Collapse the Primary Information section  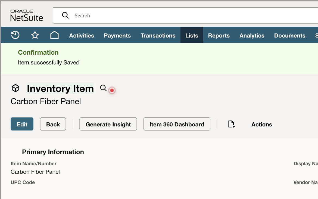pyautogui.click(x=53, y=152)
